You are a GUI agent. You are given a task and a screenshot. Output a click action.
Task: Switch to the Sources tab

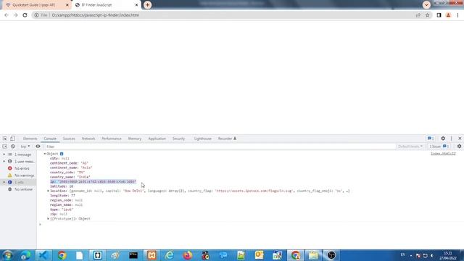click(69, 138)
